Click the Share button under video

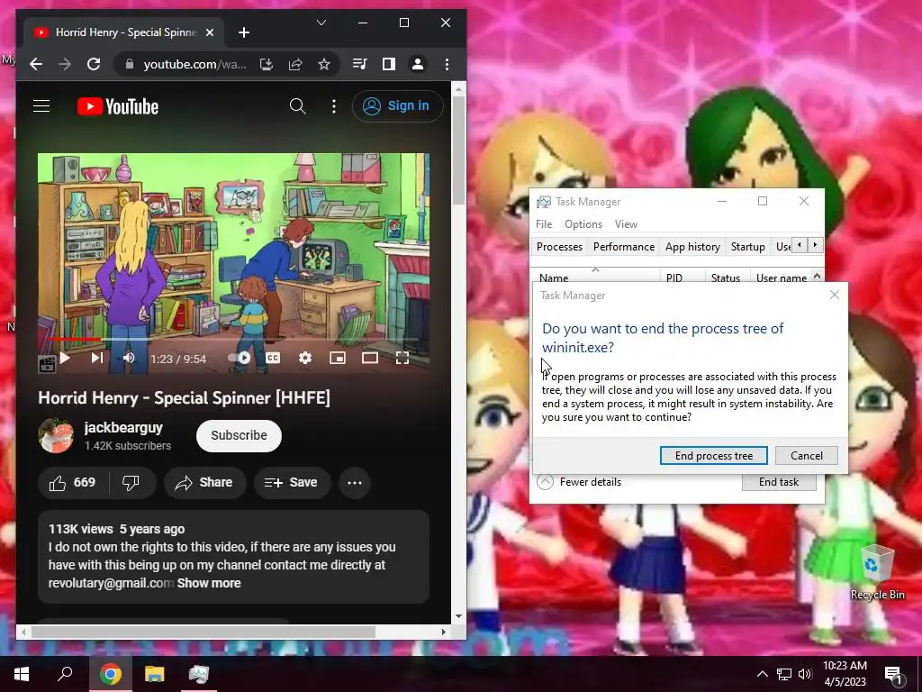click(204, 483)
